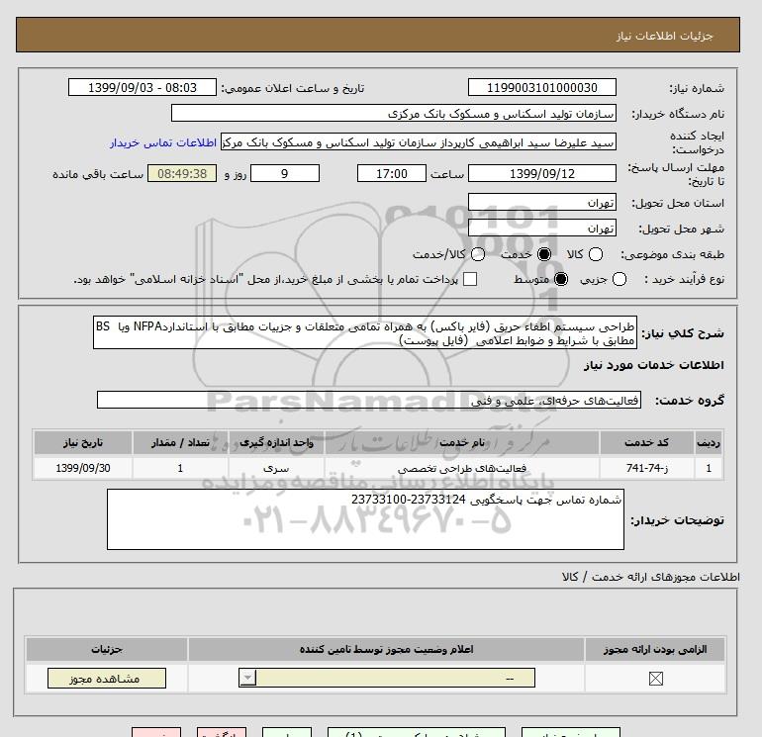Click the need date cell 1399/09/30
This screenshot has height=737, width=762.
click(83, 468)
